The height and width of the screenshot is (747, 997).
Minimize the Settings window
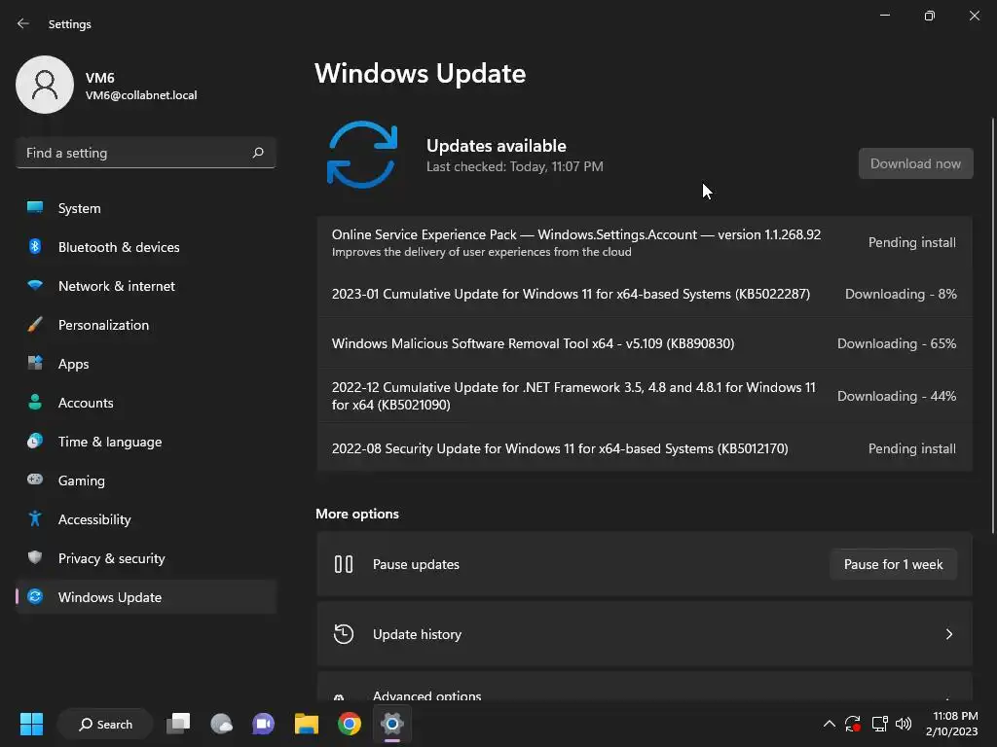884,16
